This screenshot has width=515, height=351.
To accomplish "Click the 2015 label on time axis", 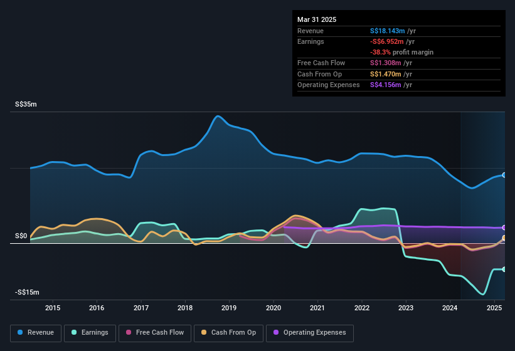I will tap(53, 308).
